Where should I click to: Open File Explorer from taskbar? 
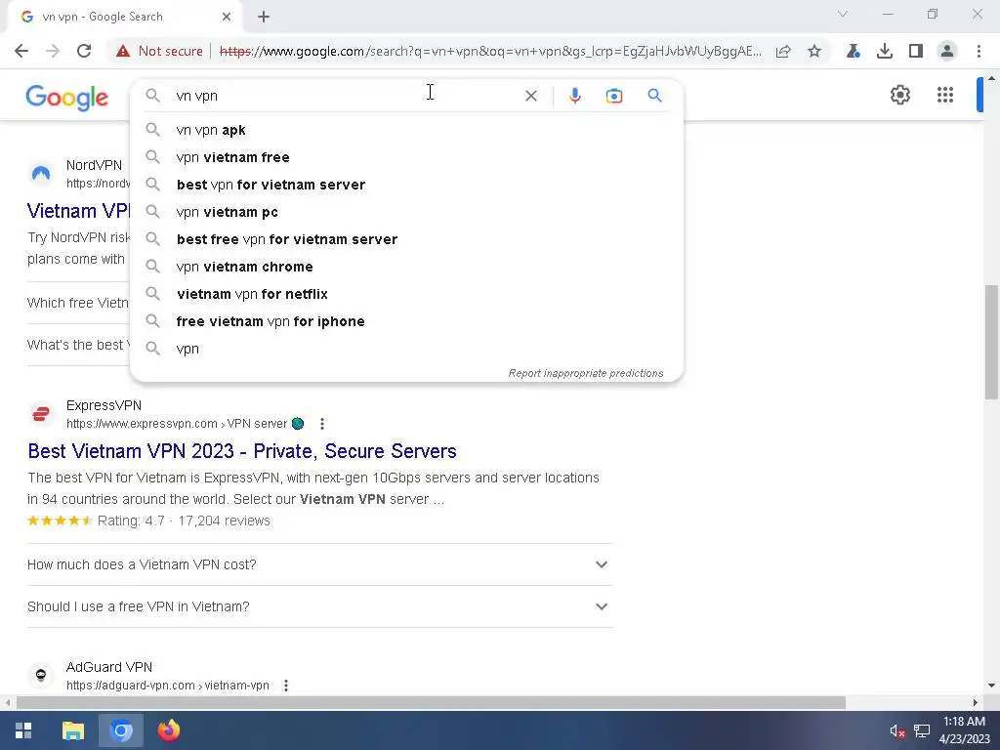pos(72,730)
